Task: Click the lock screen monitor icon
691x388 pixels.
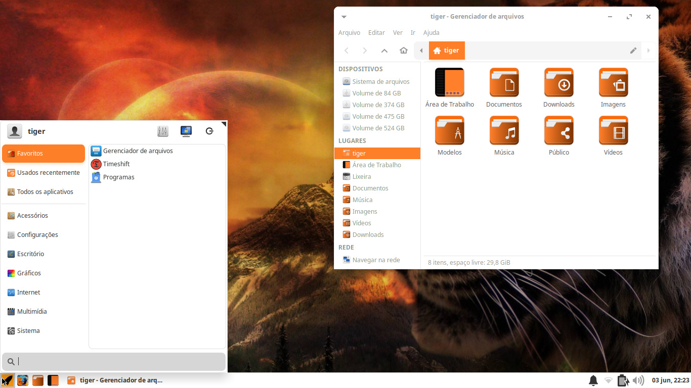Action: [x=186, y=131]
